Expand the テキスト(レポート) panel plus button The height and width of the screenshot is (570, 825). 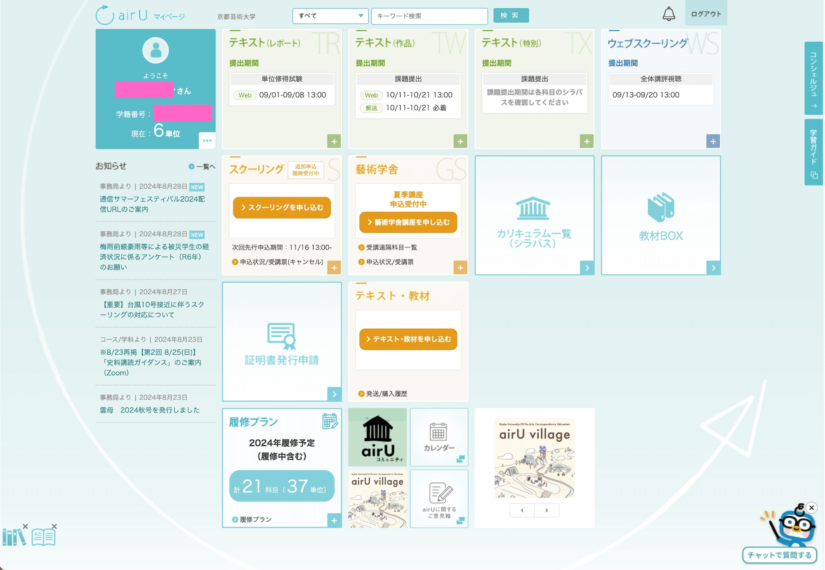pos(334,141)
